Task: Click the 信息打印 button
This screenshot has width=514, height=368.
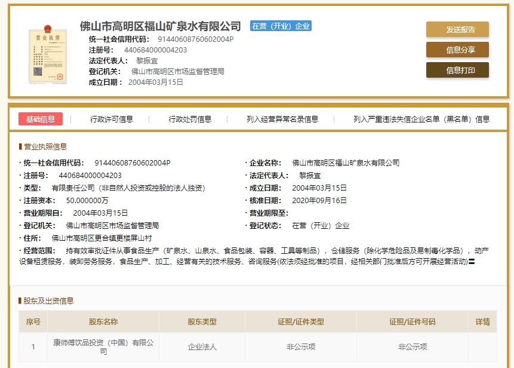Action: click(x=457, y=70)
